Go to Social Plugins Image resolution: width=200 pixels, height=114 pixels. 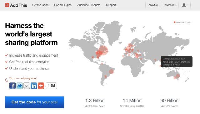pyautogui.click(x=63, y=5)
